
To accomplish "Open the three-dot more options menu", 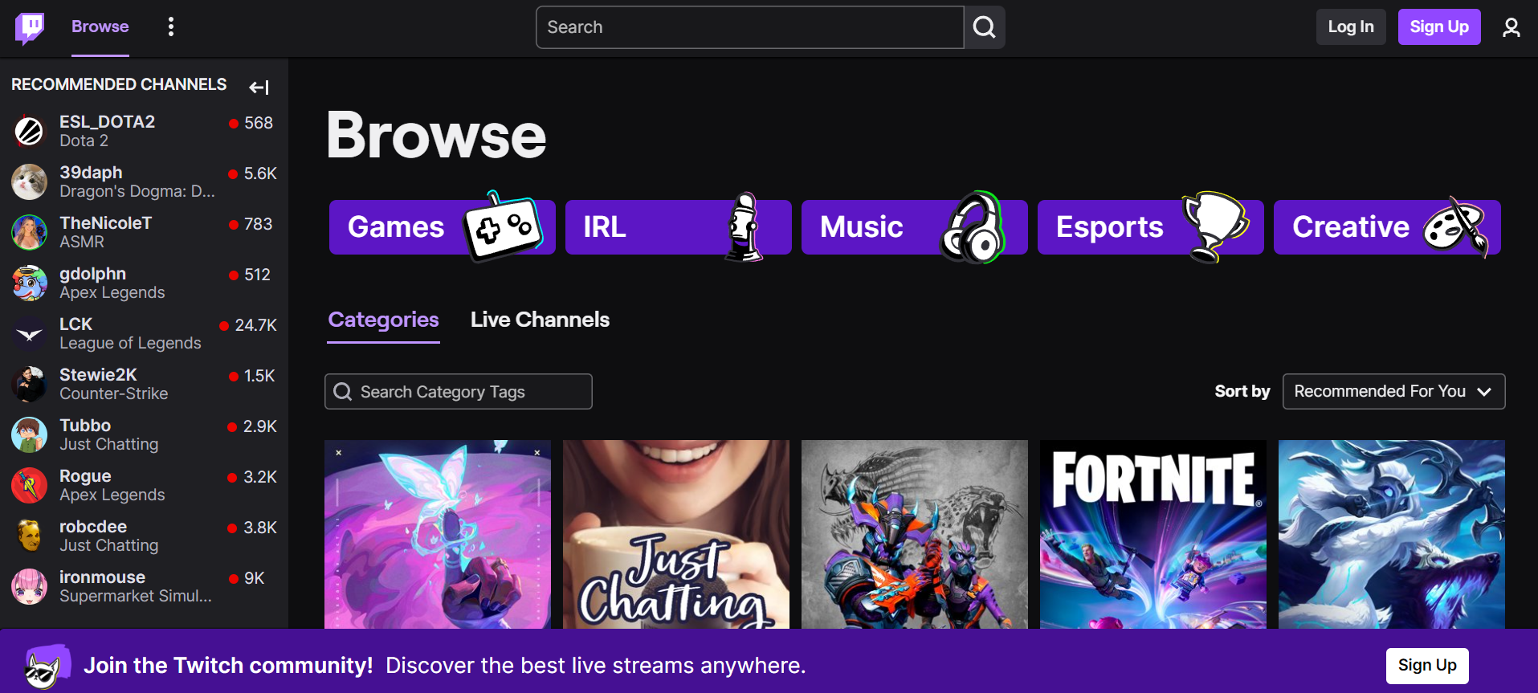I will (x=170, y=26).
